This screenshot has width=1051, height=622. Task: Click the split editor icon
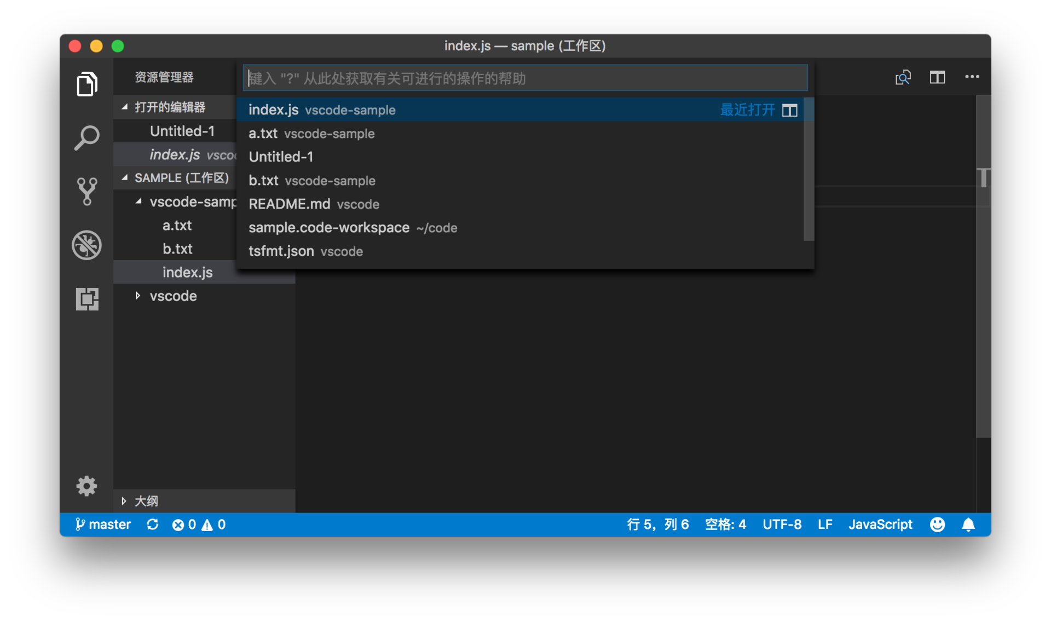click(x=937, y=77)
